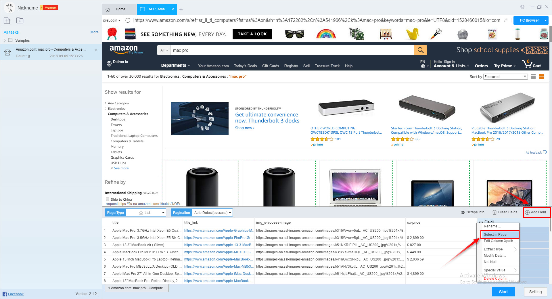Viewport: 552px width, 299px height.
Task: Close the Amazon mac pro task
Action: tap(96, 50)
